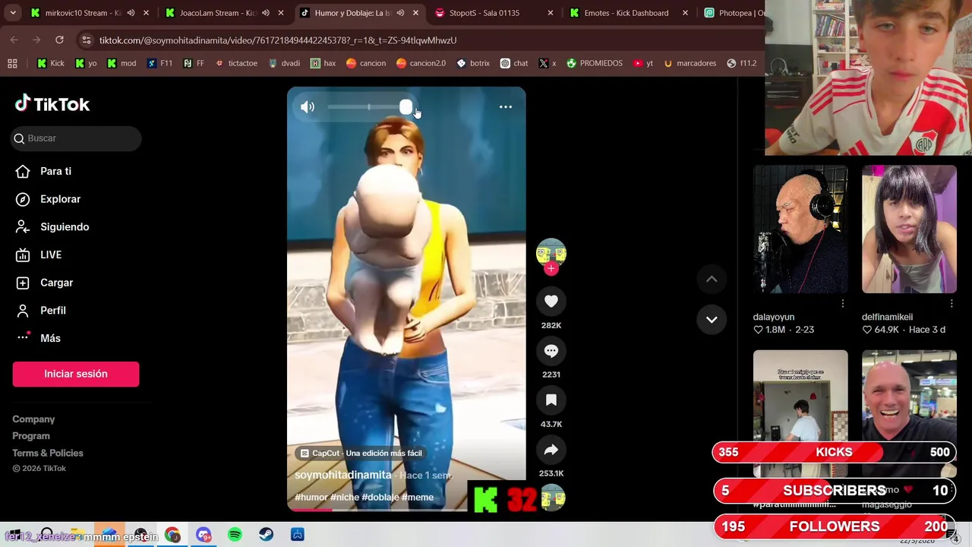Follow creator via red plus badge
Image resolution: width=972 pixels, height=547 pixels.
[x=551, y=268]
